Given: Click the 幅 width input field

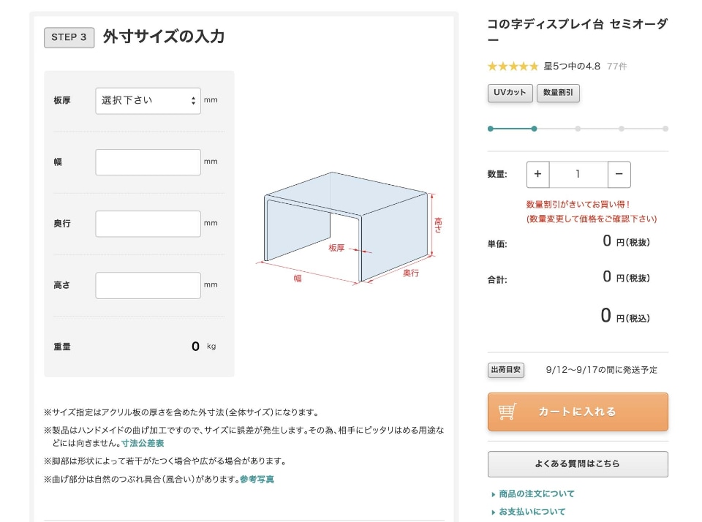Looking at the screenshot, I should (x=148, y=162).
